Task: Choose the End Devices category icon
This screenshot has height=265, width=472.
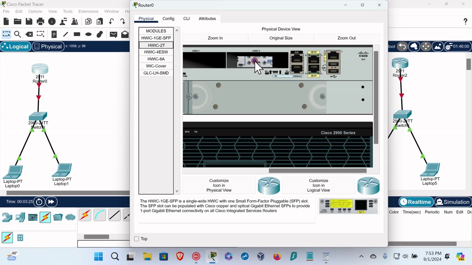Action: tap(20, 217)
